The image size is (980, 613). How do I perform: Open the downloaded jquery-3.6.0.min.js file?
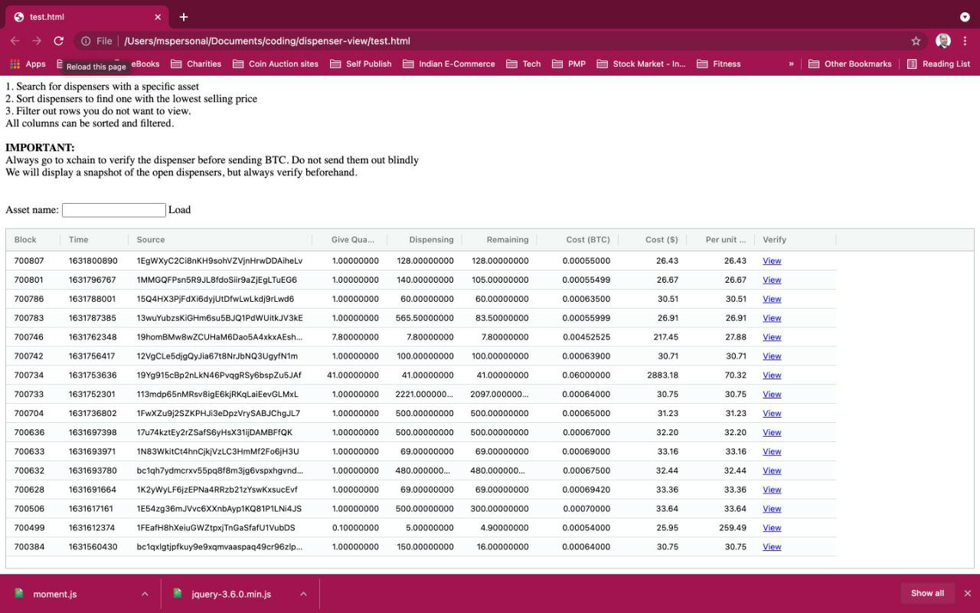point(231,594)
